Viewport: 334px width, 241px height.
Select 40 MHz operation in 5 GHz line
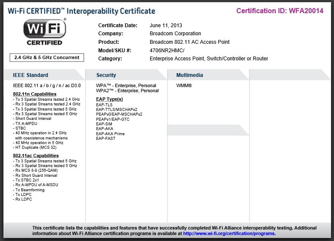[x=38, y=143]
